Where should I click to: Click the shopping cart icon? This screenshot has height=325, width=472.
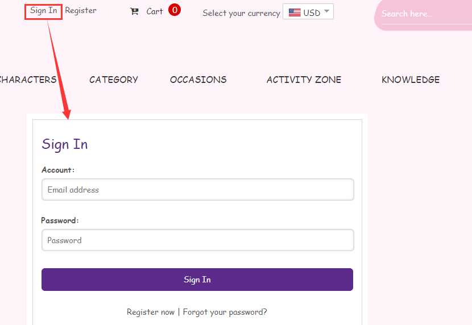coord(134,11)
